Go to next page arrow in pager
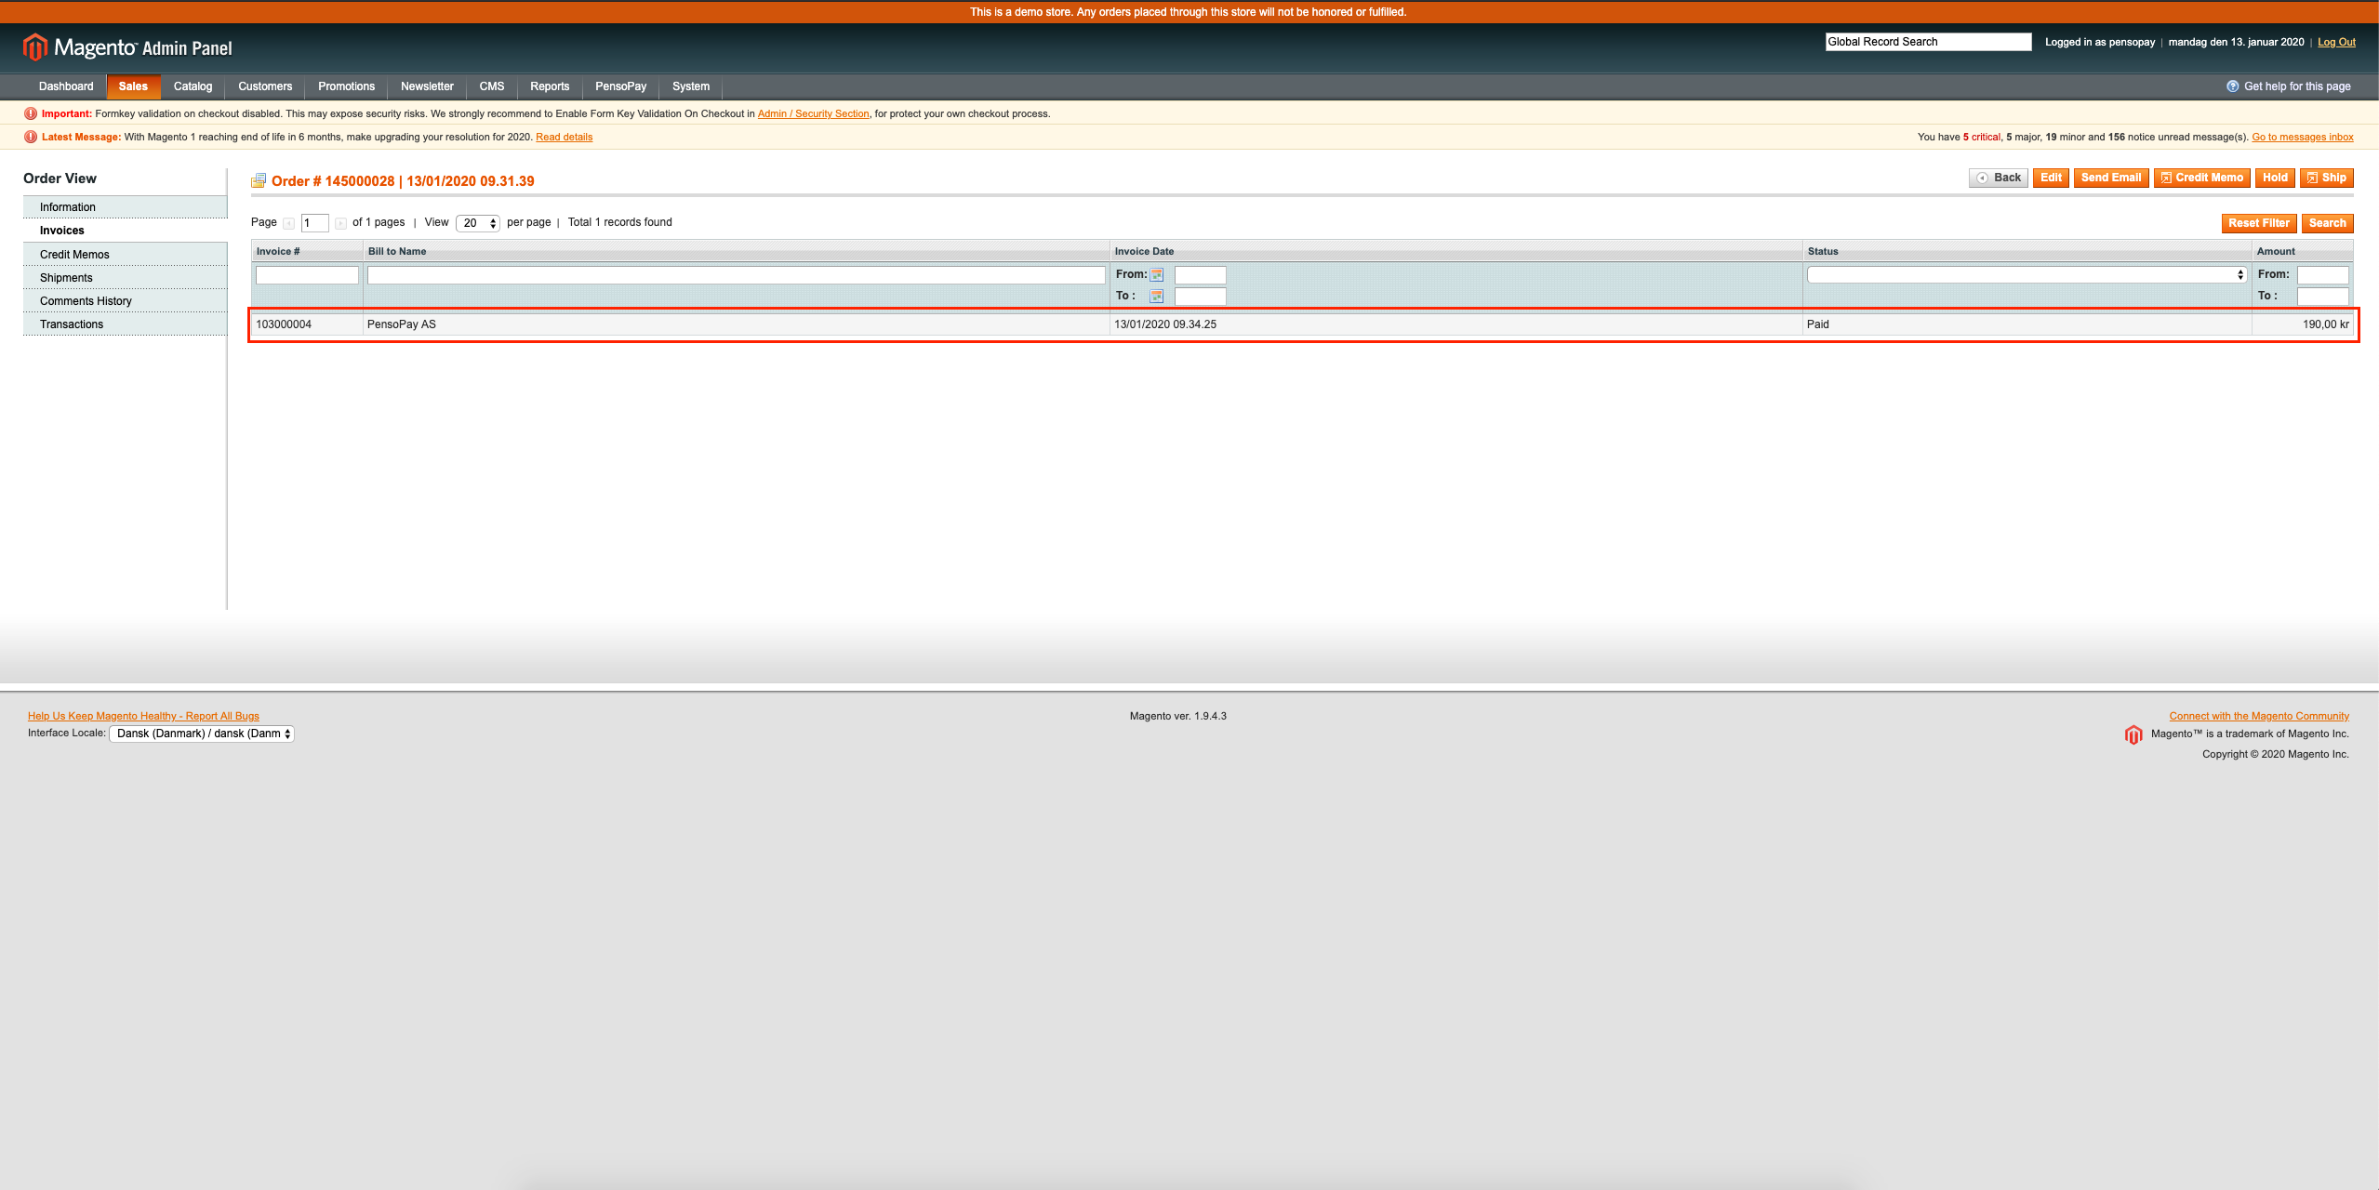 (x=340, y=223)
